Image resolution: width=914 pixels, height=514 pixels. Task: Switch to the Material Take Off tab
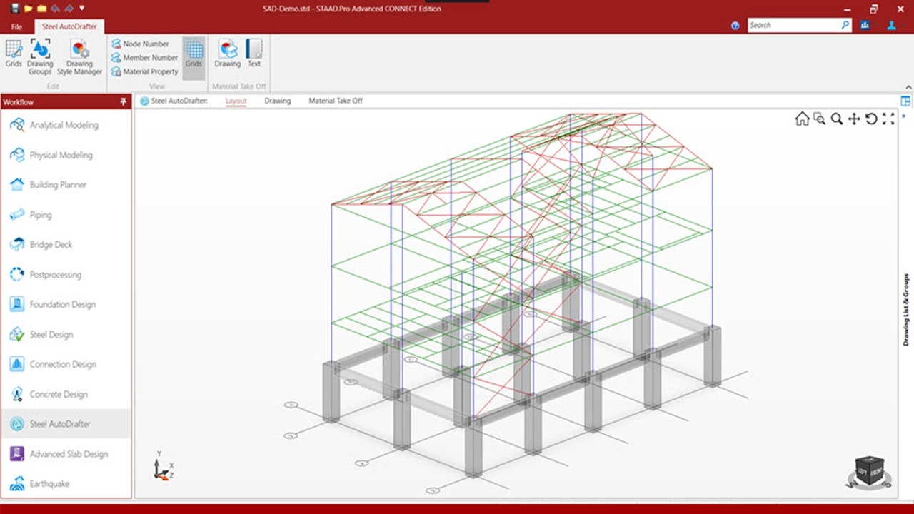point(335,101)
